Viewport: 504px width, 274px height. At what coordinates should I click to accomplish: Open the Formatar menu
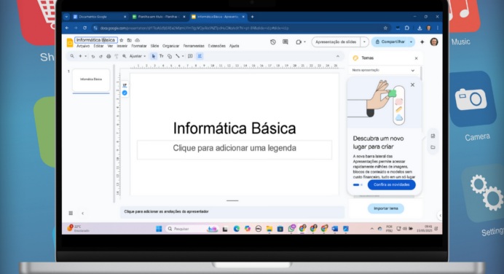point(139,46)
